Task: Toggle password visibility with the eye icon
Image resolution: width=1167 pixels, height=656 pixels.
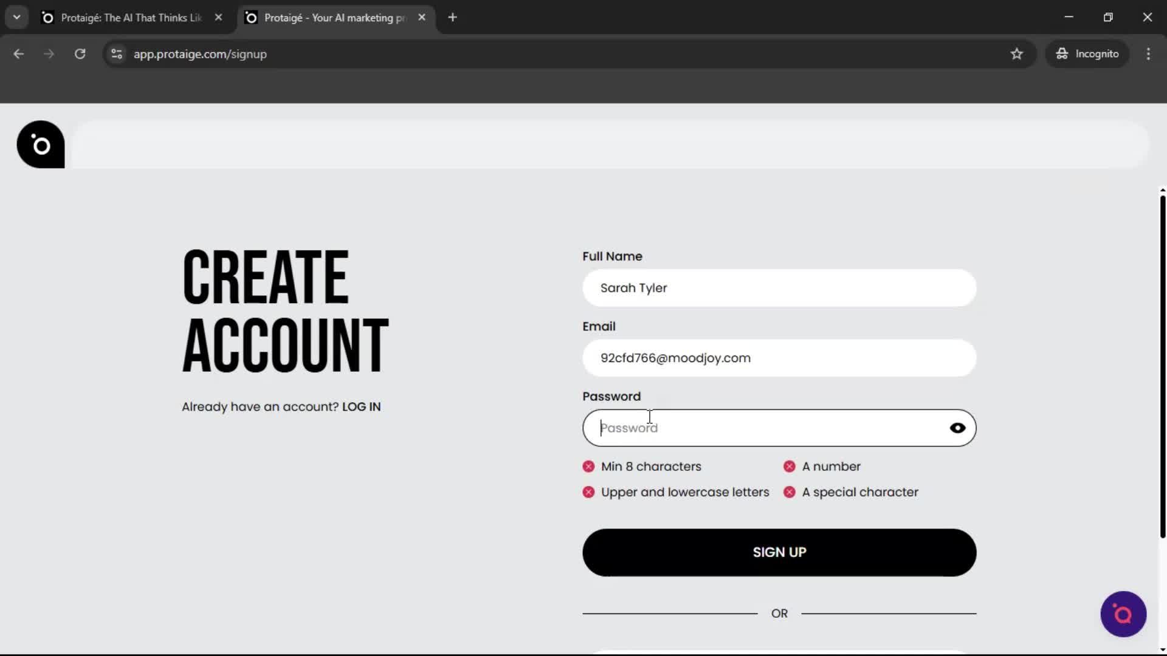Action: click(957, 428)
